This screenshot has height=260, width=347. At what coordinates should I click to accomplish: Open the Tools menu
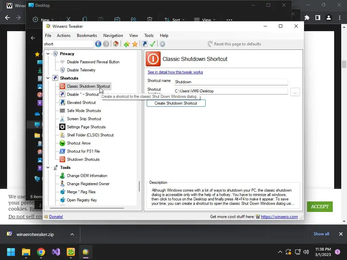tap(149, 35)
